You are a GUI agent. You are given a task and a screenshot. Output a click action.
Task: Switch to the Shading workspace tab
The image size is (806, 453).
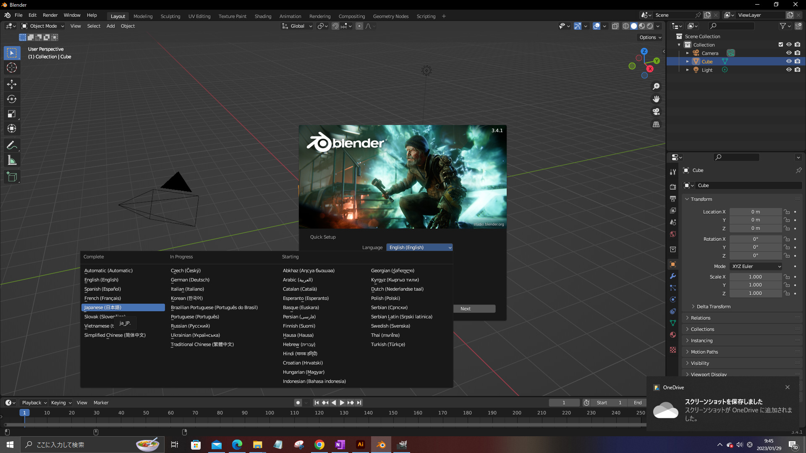pos(263,16)
